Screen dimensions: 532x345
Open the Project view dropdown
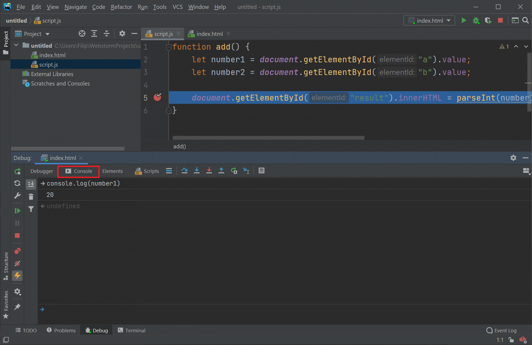pos(47,34)
